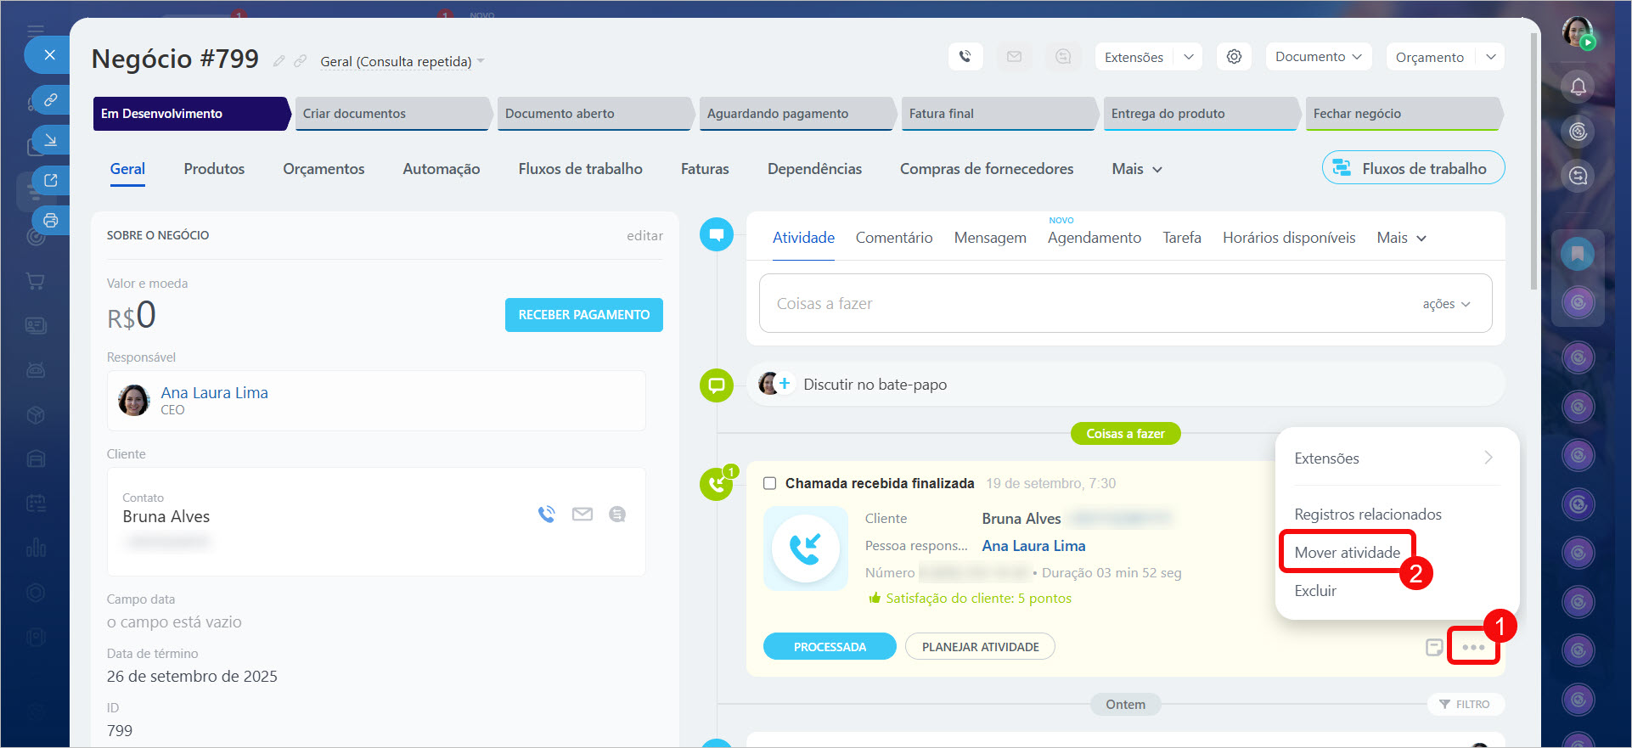Open the Mais dropdown in main tabs
Screen dimensions: 1632x748
click(1136, 169)
